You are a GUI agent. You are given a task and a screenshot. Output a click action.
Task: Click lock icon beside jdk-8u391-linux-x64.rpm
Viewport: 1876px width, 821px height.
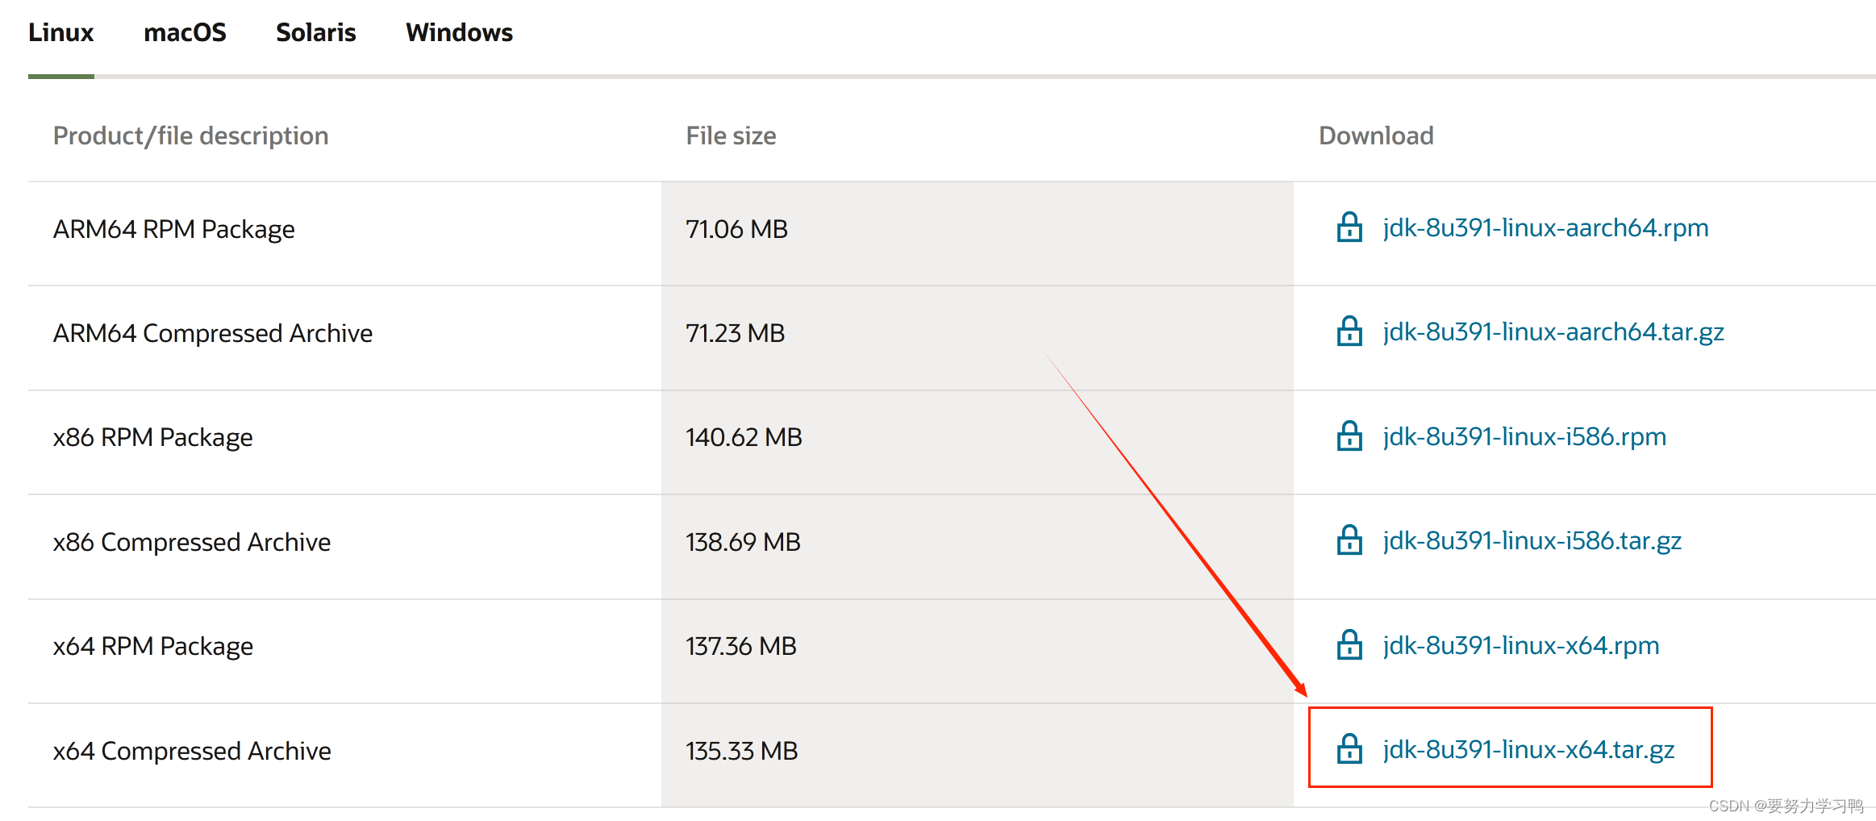click(x=1349, y=645)
